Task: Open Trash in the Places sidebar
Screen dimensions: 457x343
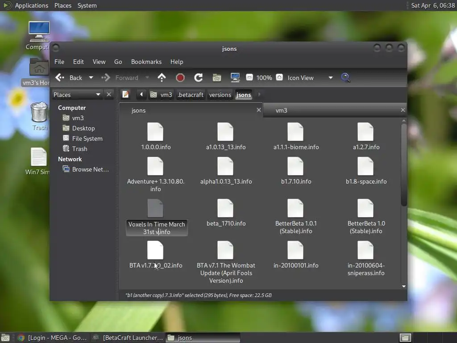Action: tap(75, 149)
